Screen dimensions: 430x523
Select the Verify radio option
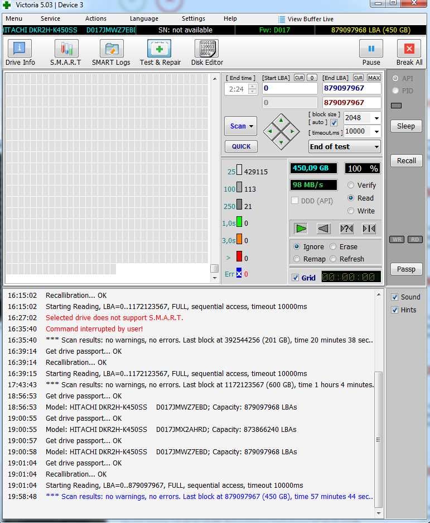point(350,185)
